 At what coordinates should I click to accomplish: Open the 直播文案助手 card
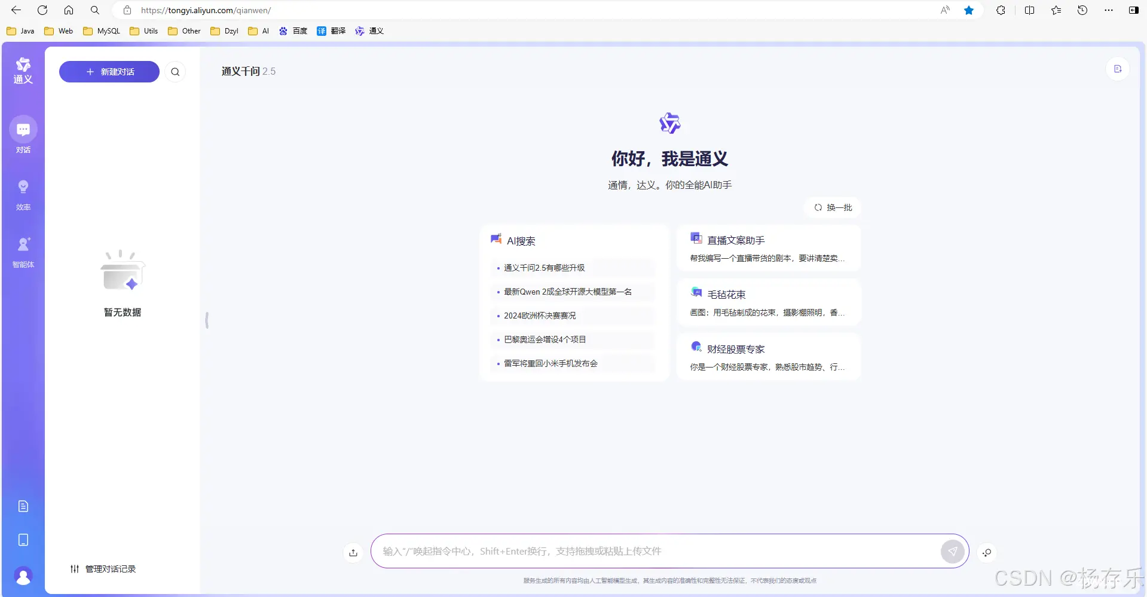pyautogui.click(x=769, y=248)
